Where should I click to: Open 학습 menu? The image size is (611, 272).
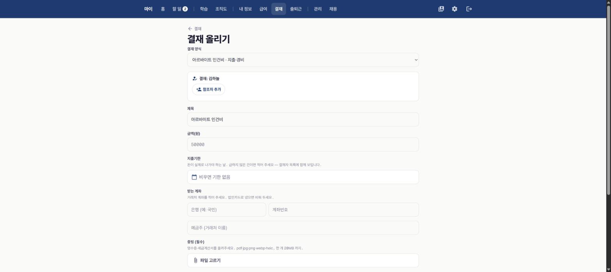click(203, 9)
